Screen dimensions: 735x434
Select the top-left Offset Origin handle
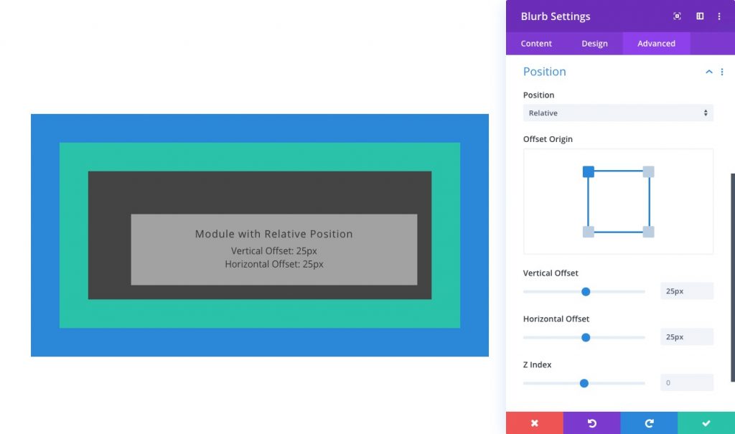(x=589, y=171)
